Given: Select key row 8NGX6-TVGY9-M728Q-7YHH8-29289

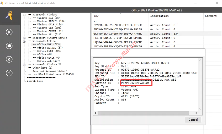Looking at the screenshot, I should (x=118, y=29).
